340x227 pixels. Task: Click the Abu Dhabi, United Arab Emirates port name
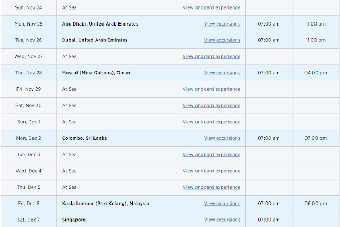click(100, 24)
